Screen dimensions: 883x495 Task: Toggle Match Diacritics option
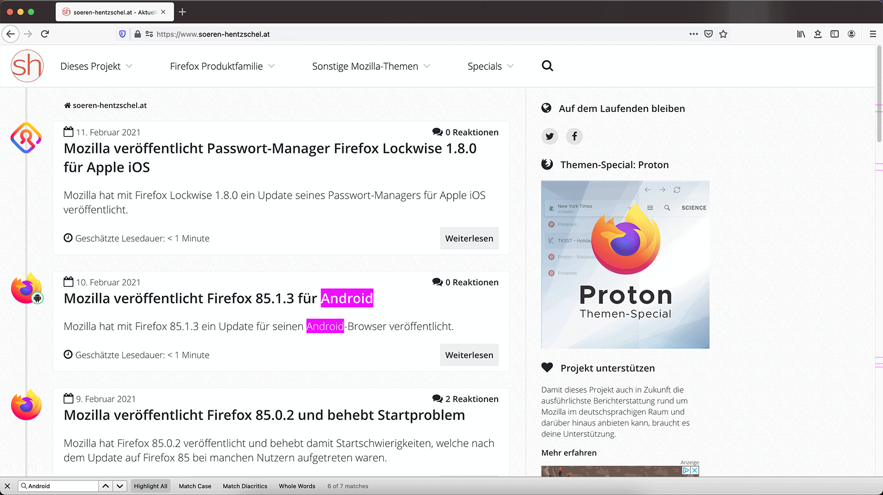[x=245, y=486]
